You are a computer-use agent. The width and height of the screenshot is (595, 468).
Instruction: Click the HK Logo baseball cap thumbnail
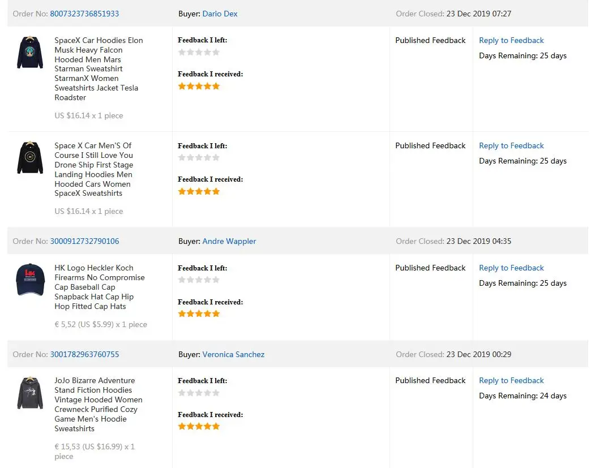(x=29, y=280)
